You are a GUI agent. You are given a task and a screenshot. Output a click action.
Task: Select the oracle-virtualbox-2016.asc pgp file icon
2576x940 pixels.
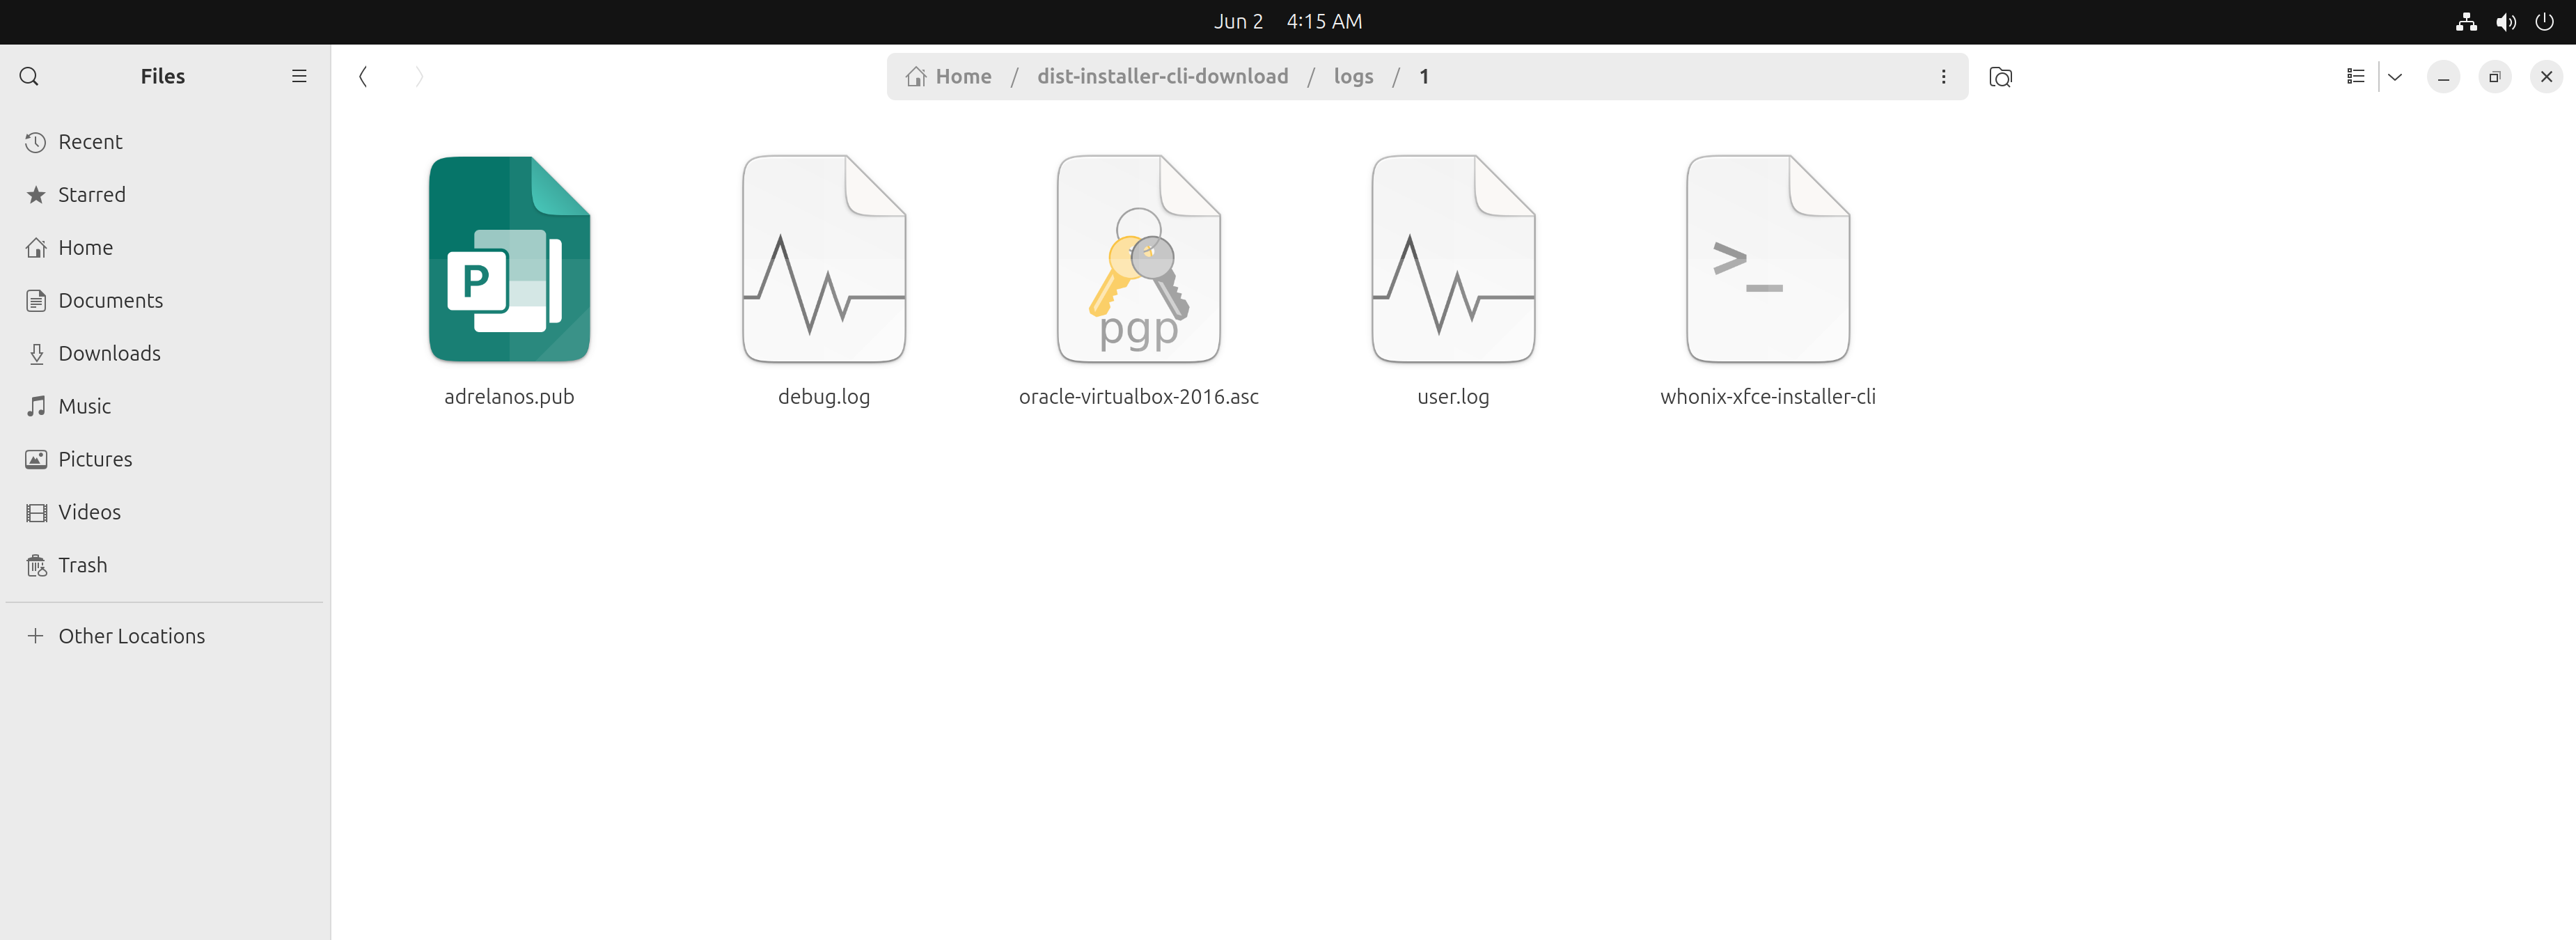[1138, 259]
